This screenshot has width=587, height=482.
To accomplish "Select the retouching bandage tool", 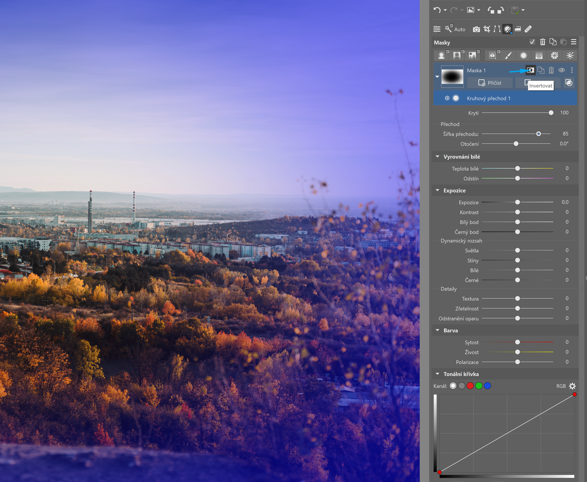I will point(528,29).
